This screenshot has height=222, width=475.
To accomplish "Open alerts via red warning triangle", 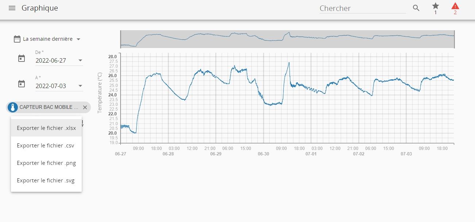I will tap(455, 6).
